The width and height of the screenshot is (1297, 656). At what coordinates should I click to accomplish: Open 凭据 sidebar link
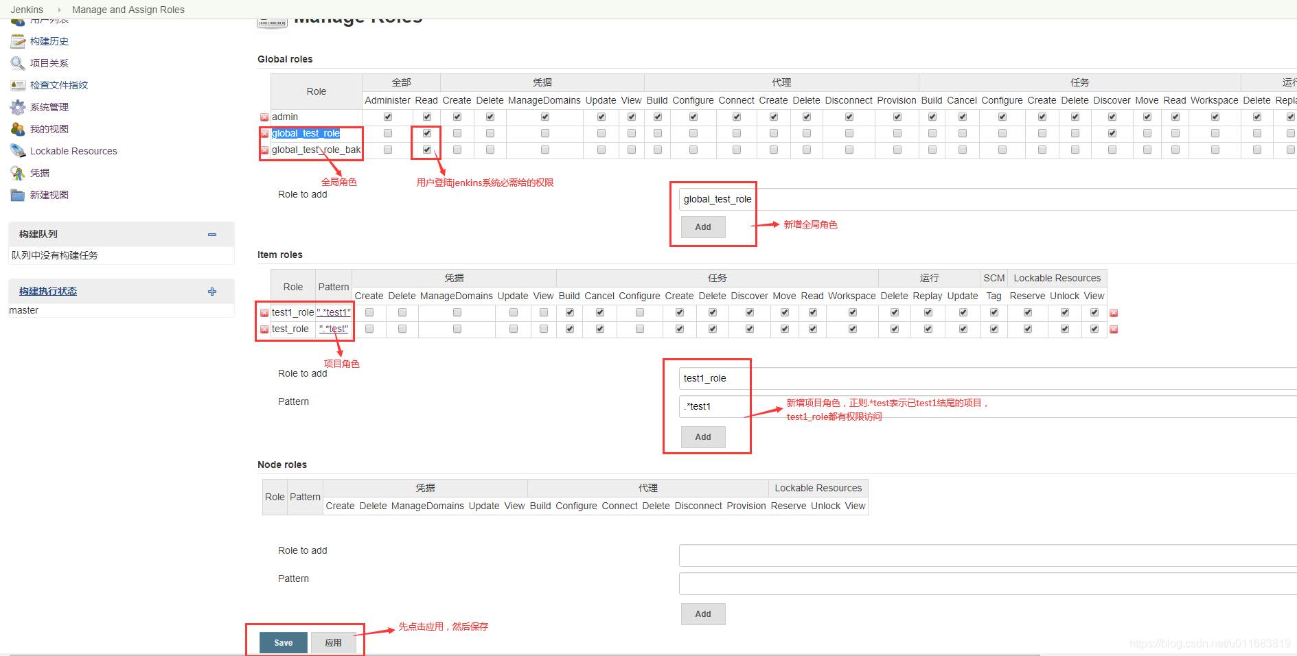[40, 173]
